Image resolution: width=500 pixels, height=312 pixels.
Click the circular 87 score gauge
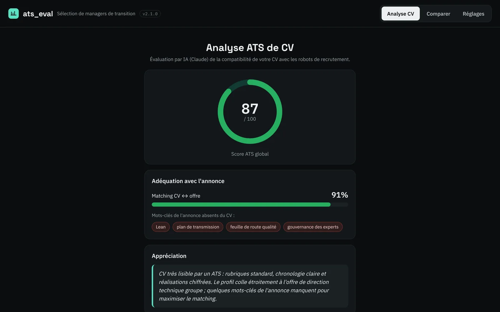pyautogui.click(x=250, y=112)
